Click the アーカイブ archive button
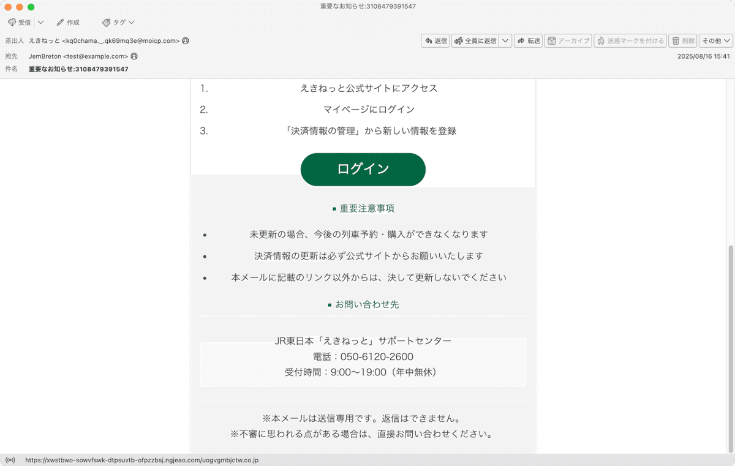 click(568, 41)
